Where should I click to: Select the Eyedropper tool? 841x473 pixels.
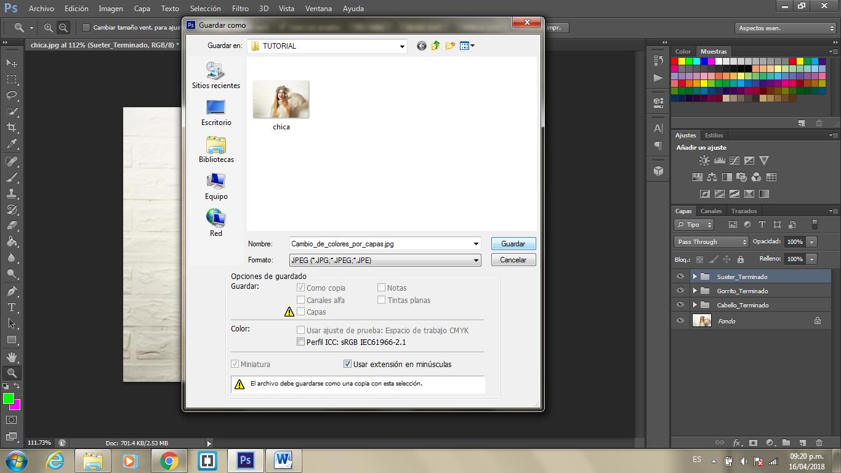pos(12,144)
